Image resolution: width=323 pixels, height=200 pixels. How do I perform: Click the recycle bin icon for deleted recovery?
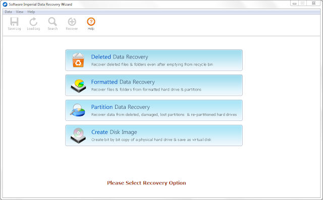click(78, 60)
